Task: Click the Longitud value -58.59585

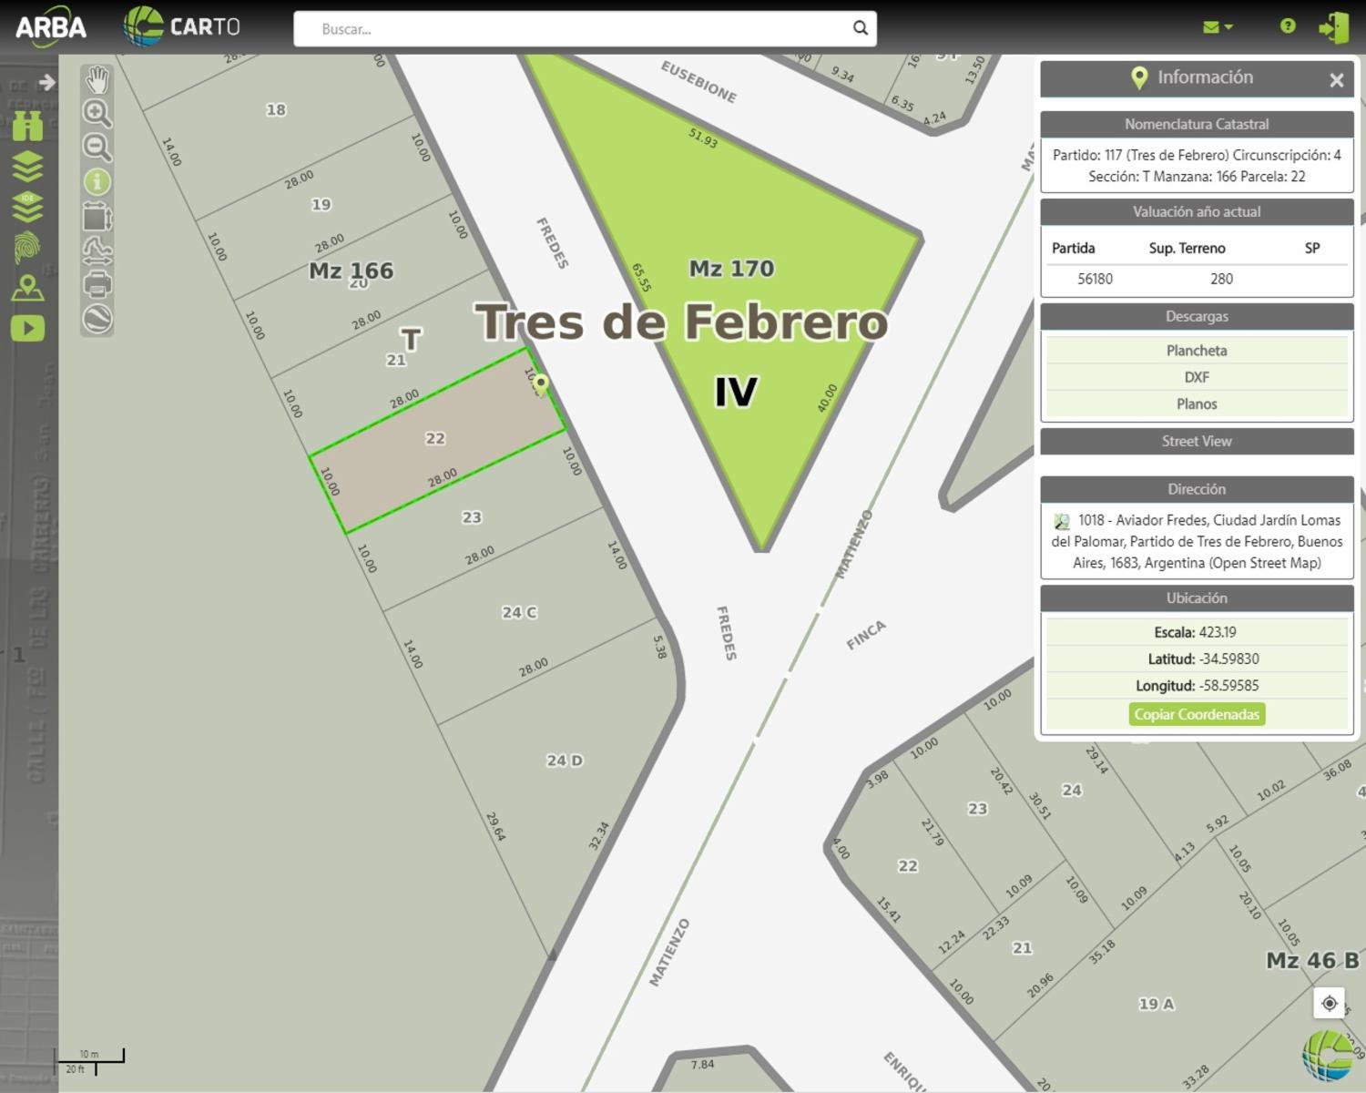Action: 1229,686
